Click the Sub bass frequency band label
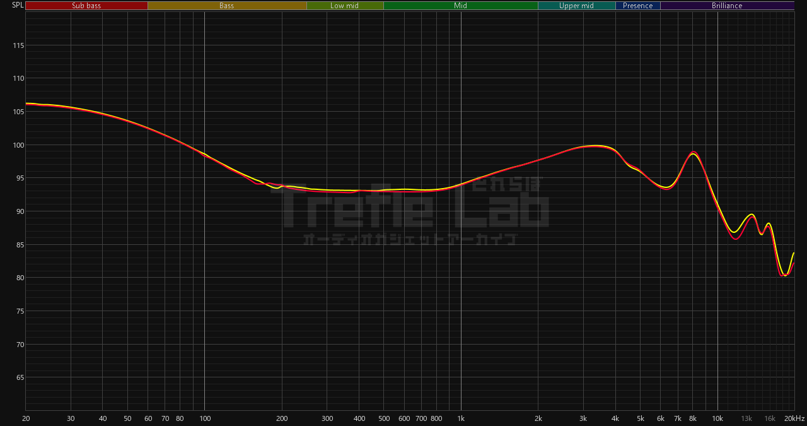 [86, 6]
